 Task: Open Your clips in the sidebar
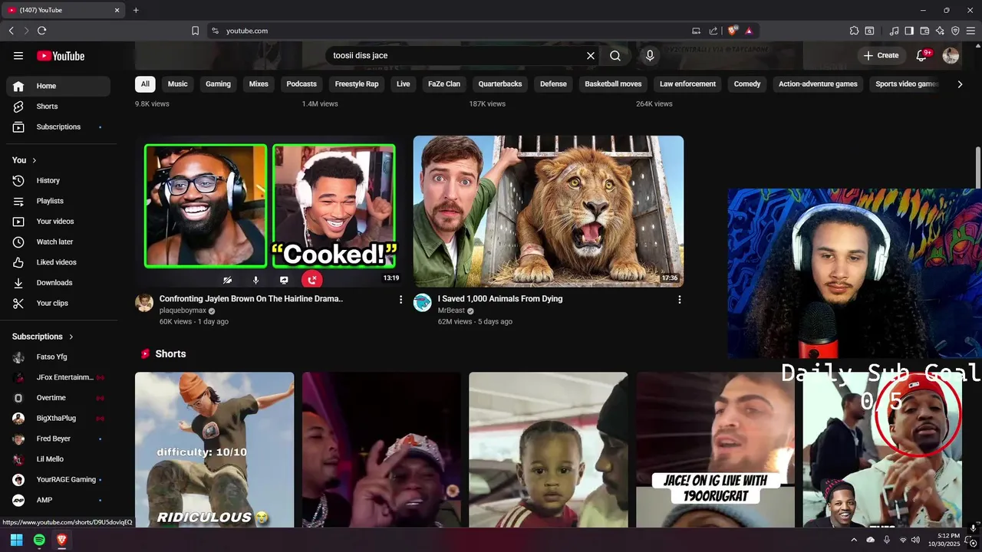pos(58,303)
